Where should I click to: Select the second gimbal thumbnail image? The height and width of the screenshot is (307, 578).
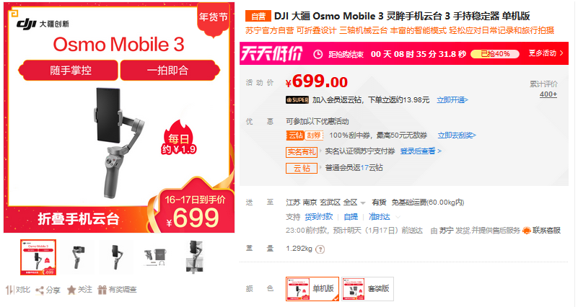78,257
